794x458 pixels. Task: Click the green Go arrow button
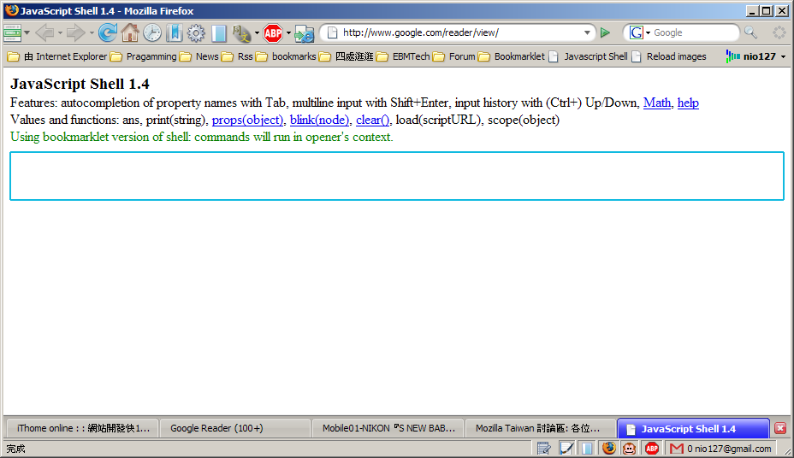click(605, 32)
